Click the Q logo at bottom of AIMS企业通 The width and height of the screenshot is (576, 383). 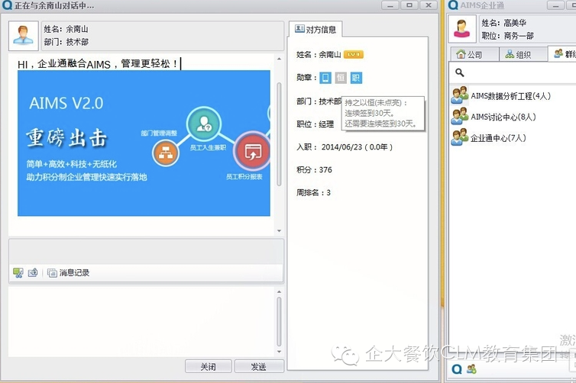pos(457,369)
